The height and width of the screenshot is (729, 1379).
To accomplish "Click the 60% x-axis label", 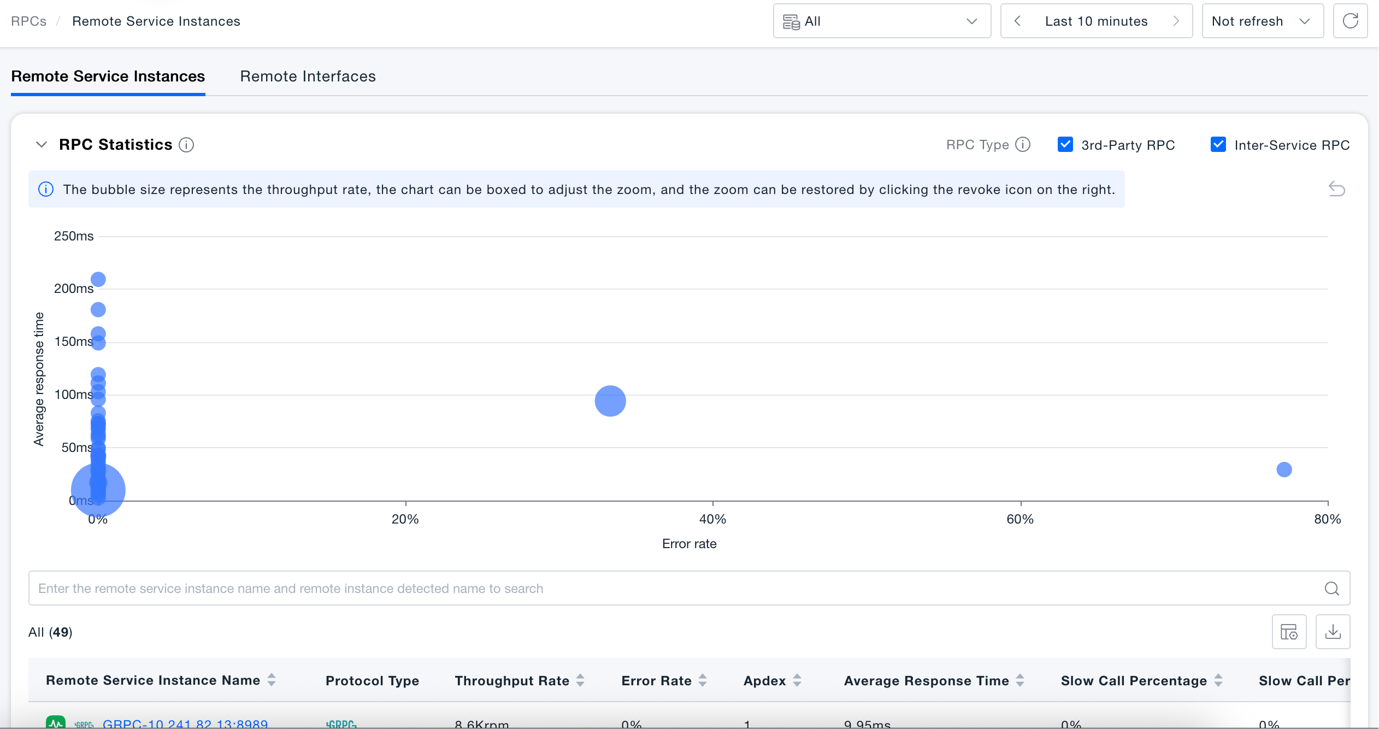I will [1020, 519].
